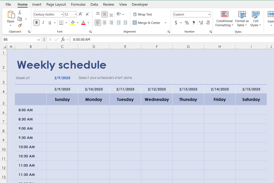
Task: Expand the Merge & Center options
Action: pos(165,23)
